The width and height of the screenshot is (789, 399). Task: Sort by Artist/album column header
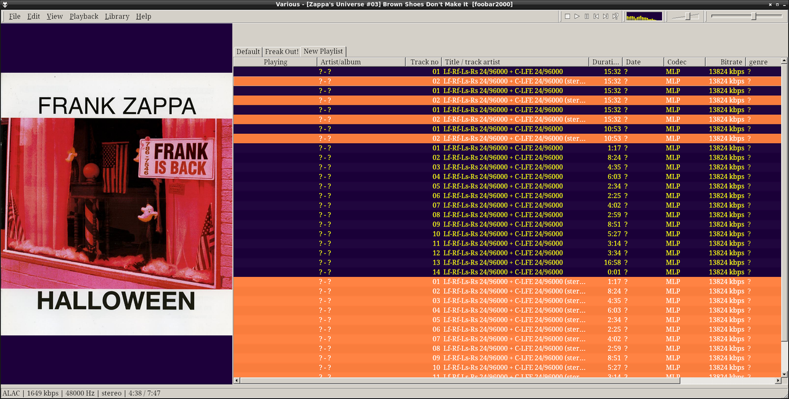tap(362, 62)
